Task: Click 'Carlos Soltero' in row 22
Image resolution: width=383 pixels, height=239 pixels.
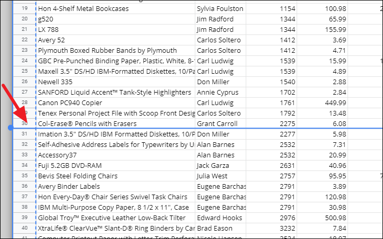Action: pyautogui.click(x=220, y=40)
